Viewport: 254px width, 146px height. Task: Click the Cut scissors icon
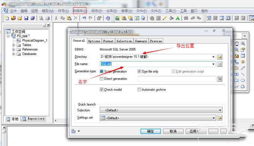tap(56, 18)
